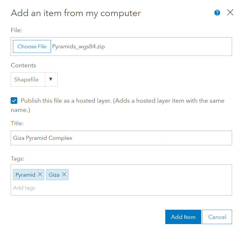Click the Add an item from my computer heading
This screenshot has width=243, height=233.
[x=76, y=13]
